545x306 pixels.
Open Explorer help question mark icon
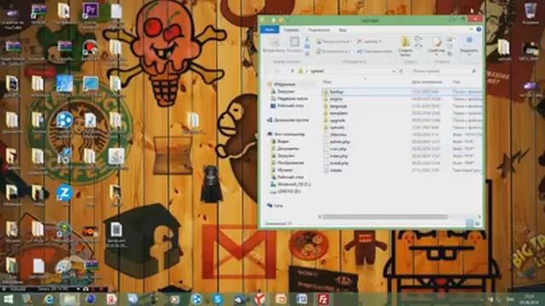coord(479,30)
